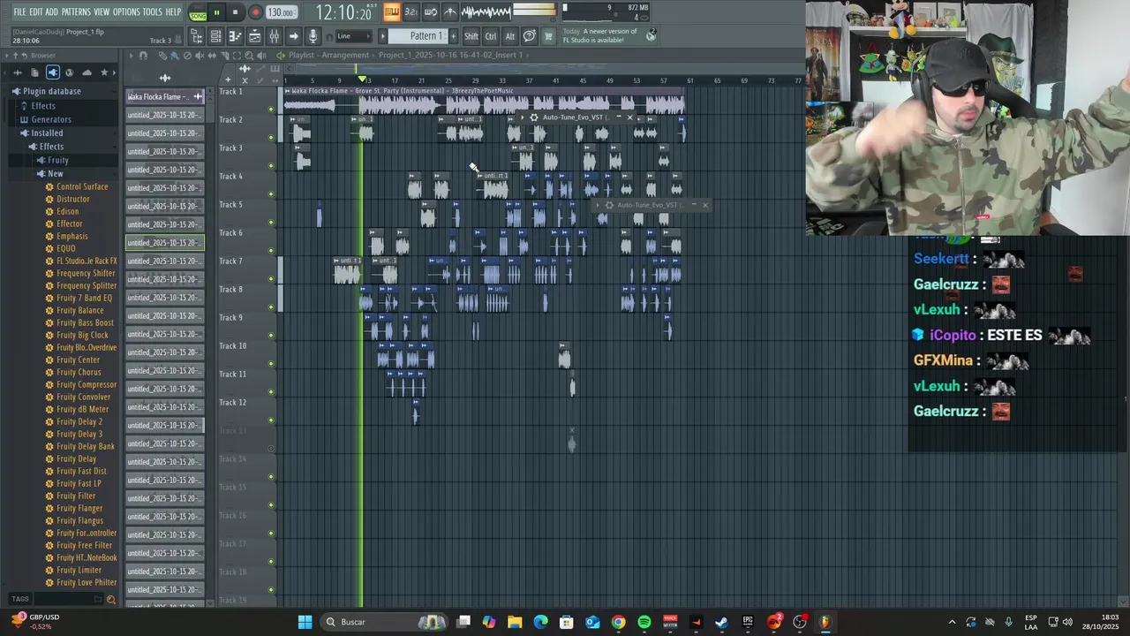
Task: Mute Track 1 using its green LED
Action: click(x=271, y=110)
